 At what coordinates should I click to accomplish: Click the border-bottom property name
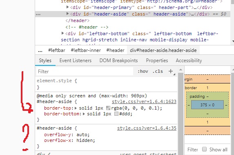[62, 114]
